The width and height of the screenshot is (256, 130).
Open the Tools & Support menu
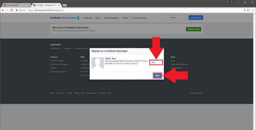[111, 18]
